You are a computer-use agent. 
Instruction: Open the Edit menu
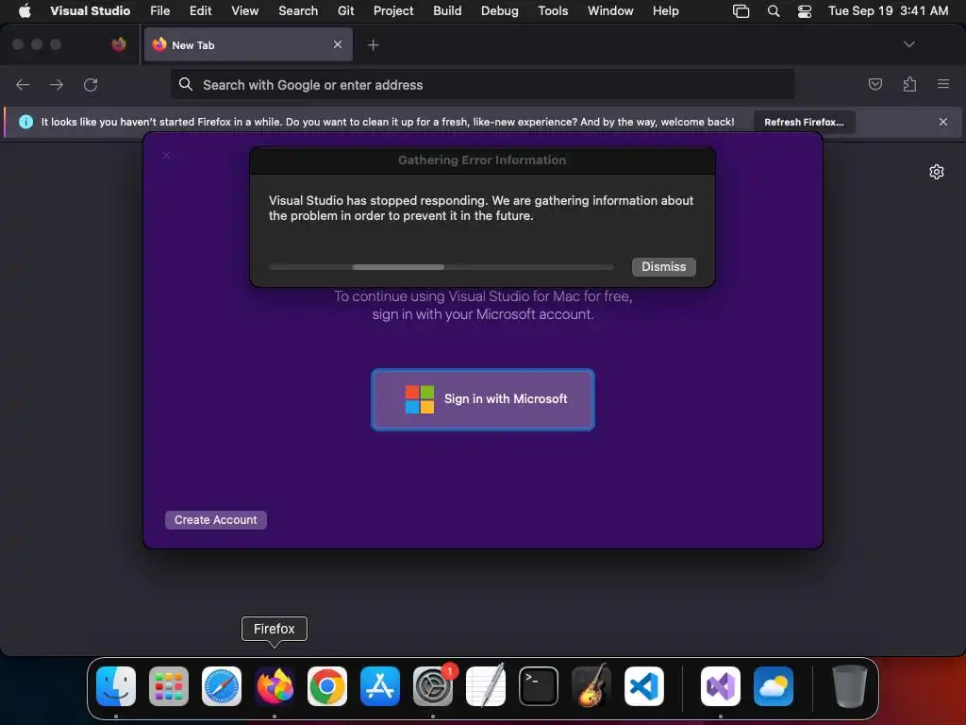coord(201,11)
